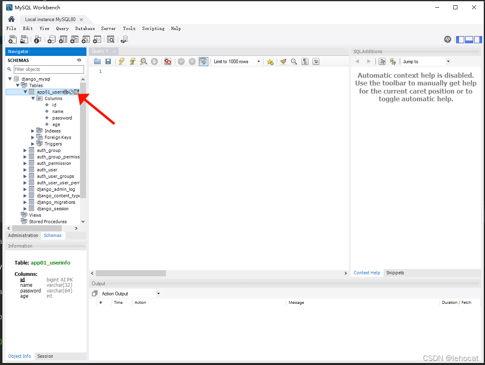Open the File menu
This screenshot has width=485, height=365.
pos(11,28)
